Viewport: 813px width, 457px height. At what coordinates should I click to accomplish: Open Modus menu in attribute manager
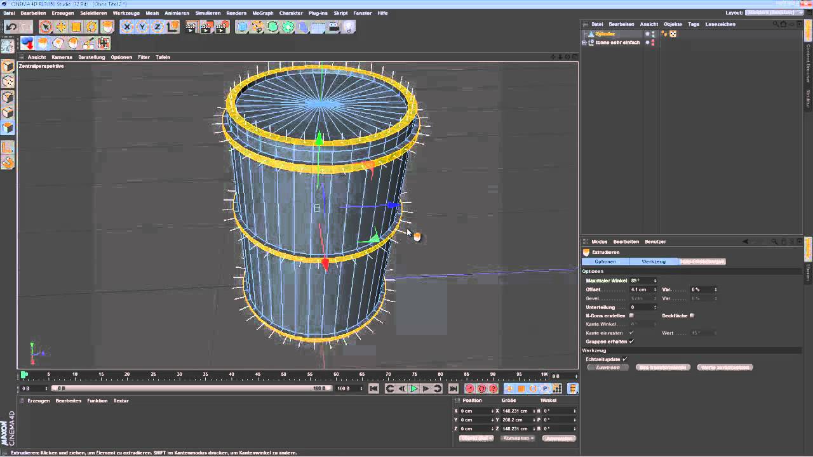[600, 242]
